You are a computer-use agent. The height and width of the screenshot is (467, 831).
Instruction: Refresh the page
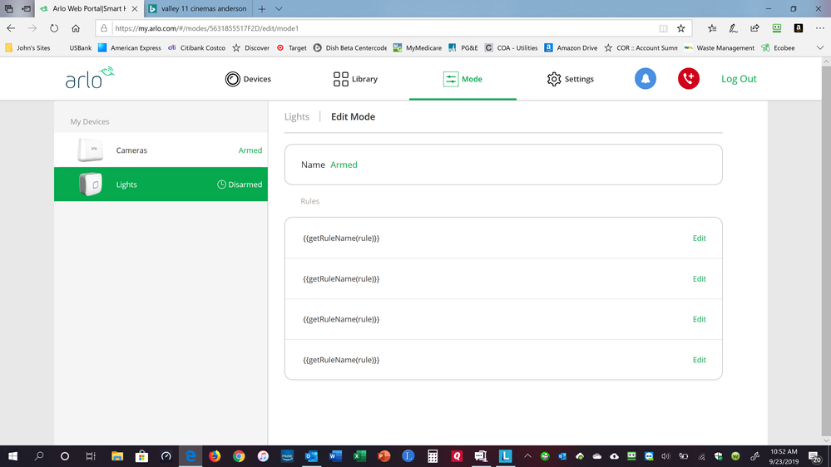pos(54,28)
